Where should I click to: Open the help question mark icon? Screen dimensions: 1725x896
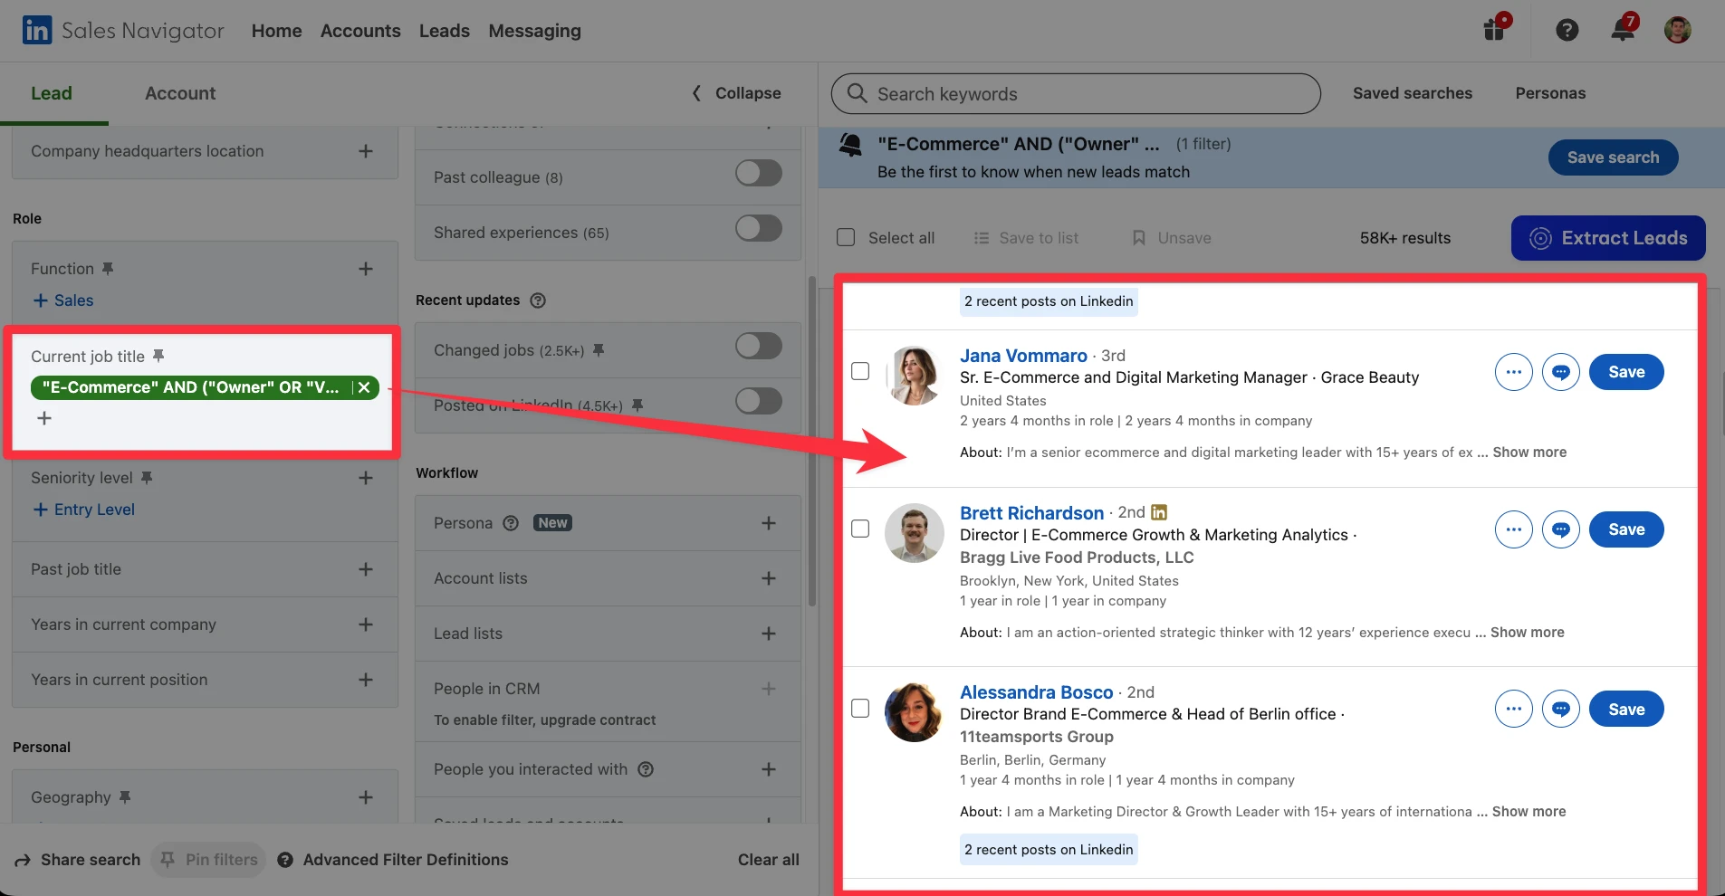pos(1567,31)
